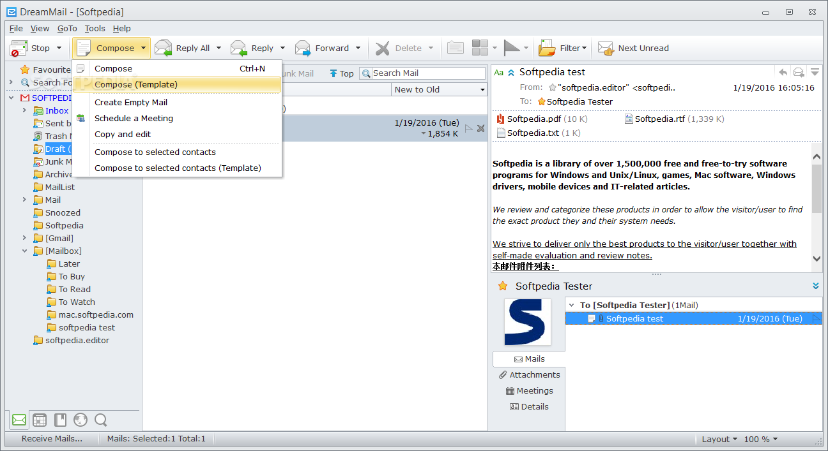
Task: Click the Reply All envelope icon
Action: point(164,48)
